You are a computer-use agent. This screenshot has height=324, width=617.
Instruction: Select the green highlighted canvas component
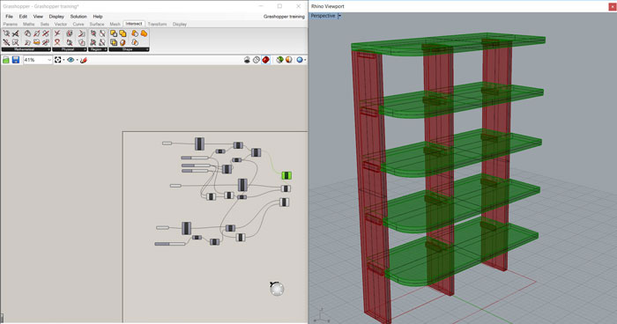click(x=286, y=175)
